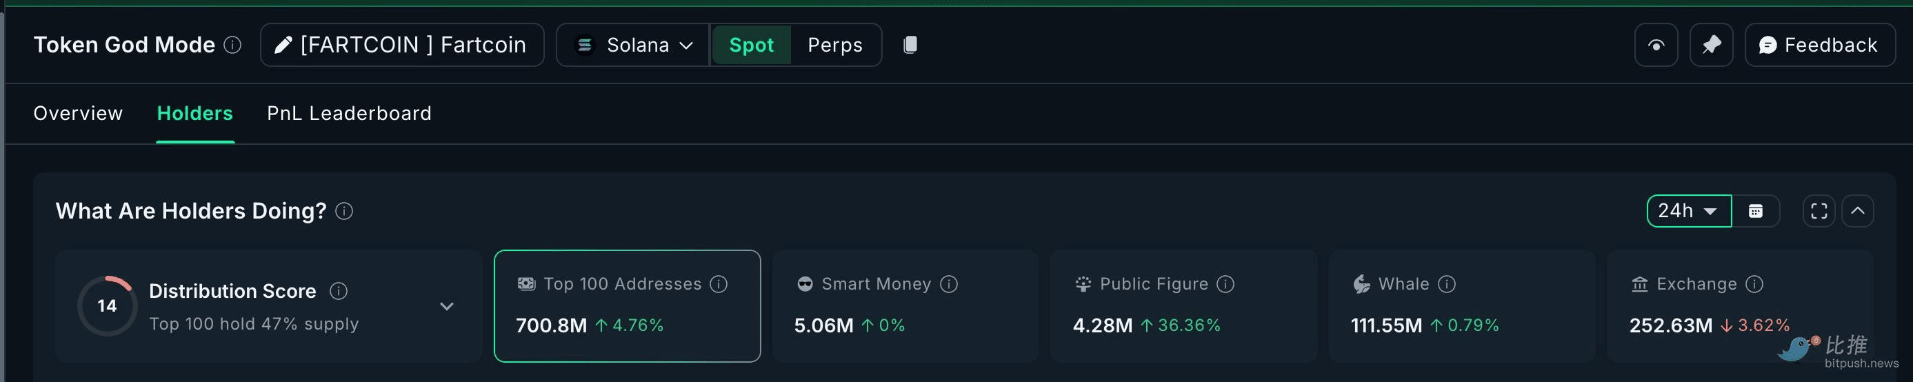The image size is (1913, 382).
Task: Click info icon beside Token God Mode
Action: coord(232,46)
